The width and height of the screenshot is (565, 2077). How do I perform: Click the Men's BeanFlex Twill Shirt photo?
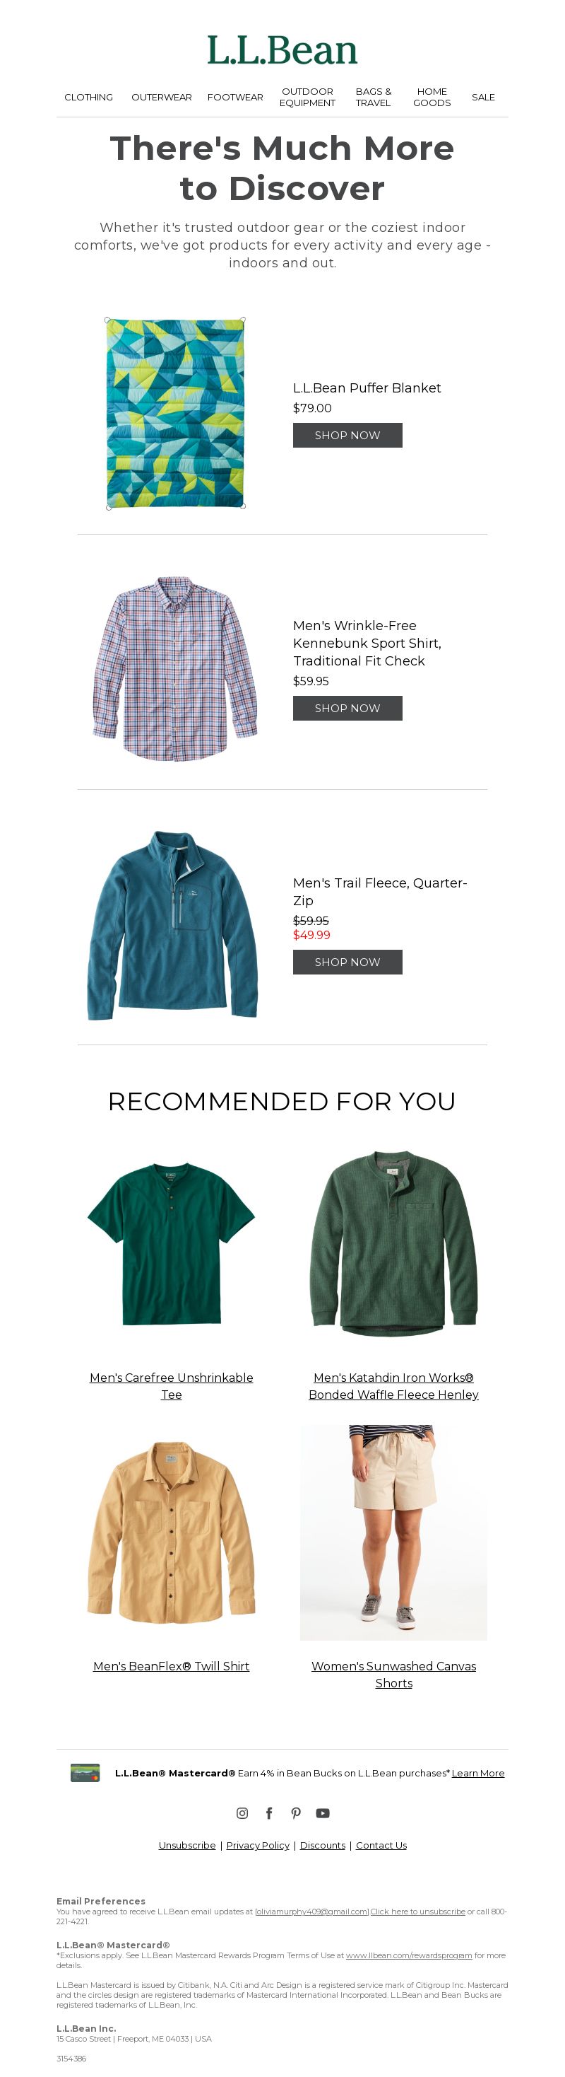[172, 1532]
